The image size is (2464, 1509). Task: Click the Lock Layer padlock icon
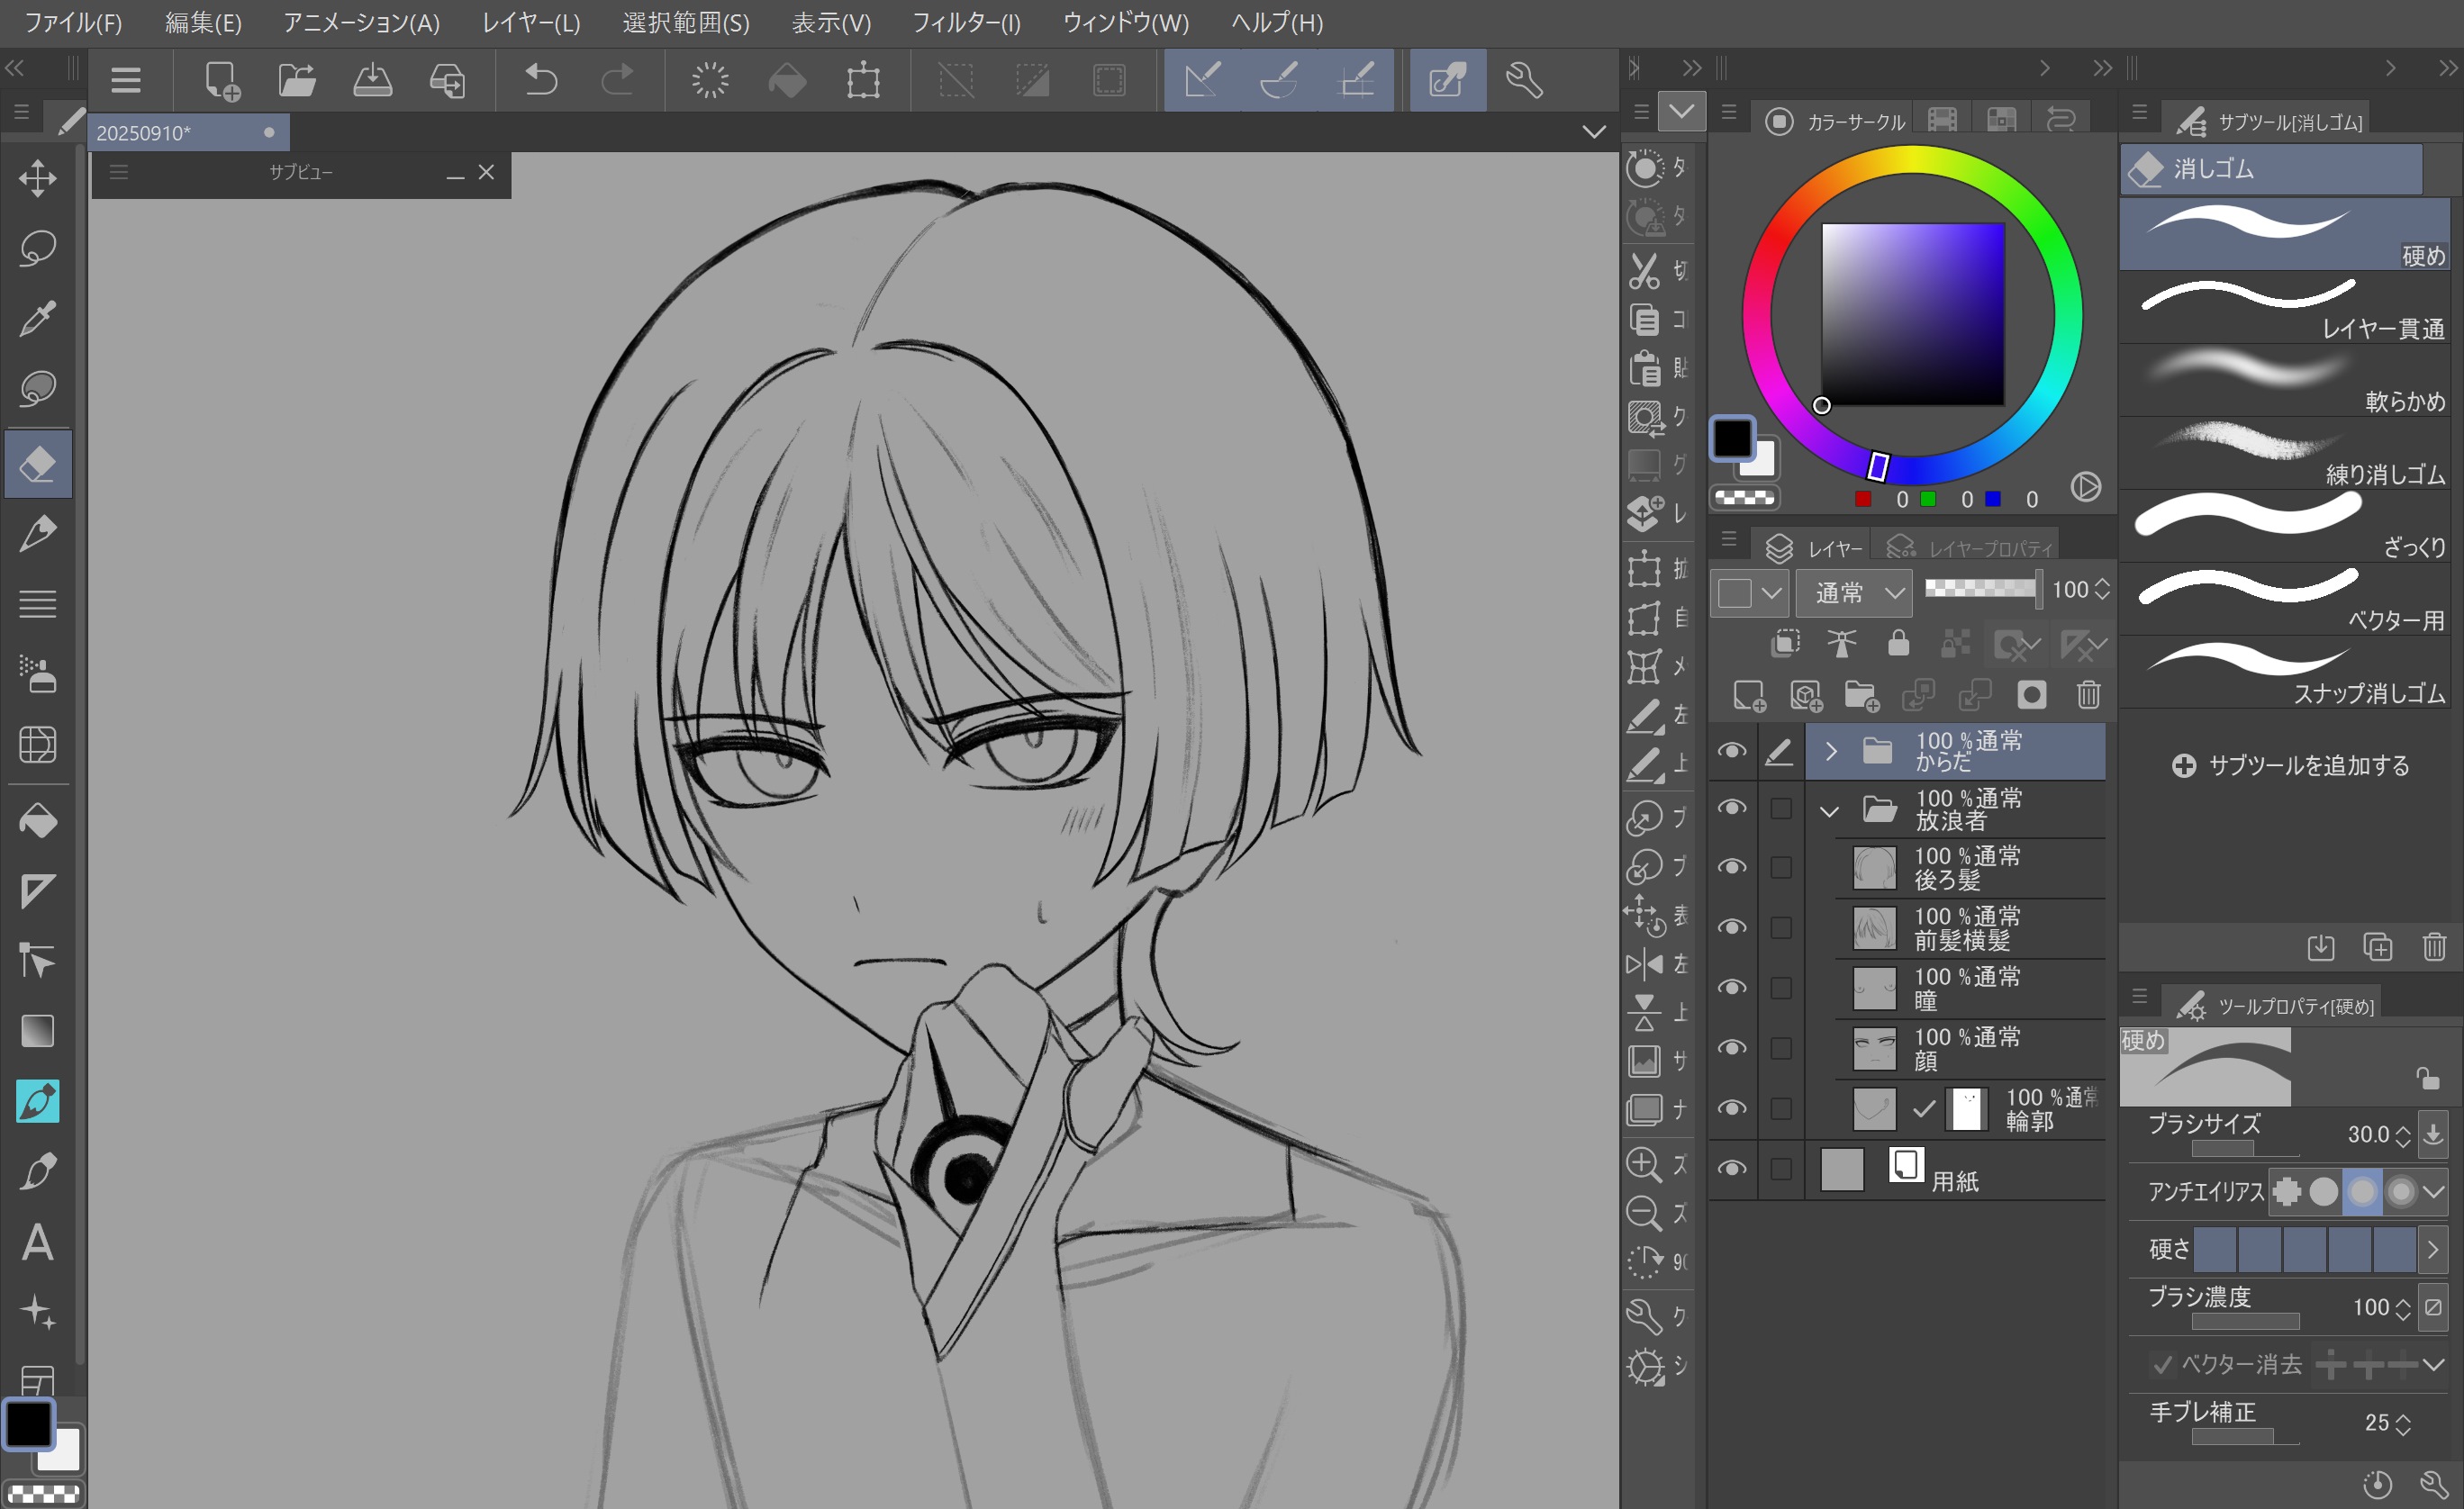[x=1898, y=643]
